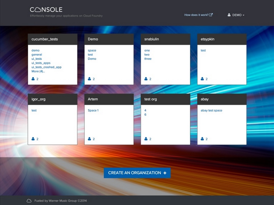Click the Fueled by Warner Music Group footer text

point(61,201)
